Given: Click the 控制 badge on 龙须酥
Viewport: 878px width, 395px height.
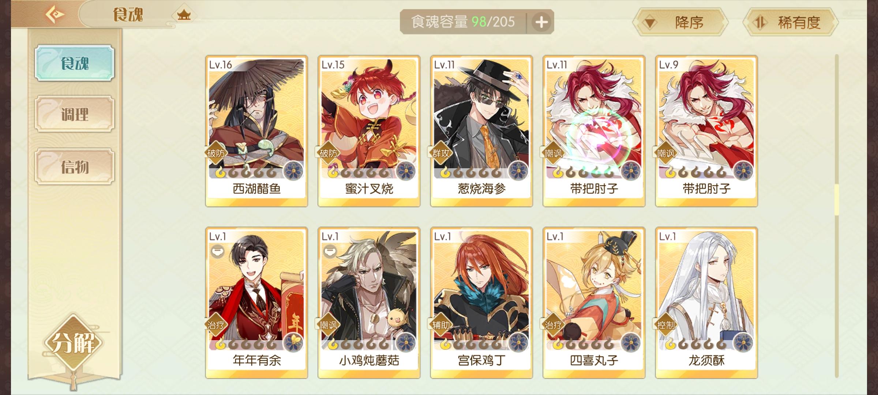Looking at the screenshot, I should (x=666, y=325).
